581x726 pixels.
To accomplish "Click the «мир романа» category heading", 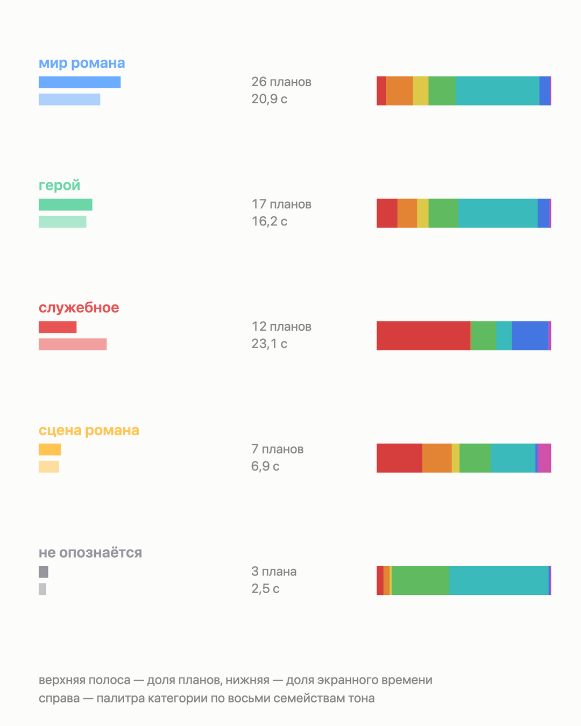I will click(x=82, y=63).
